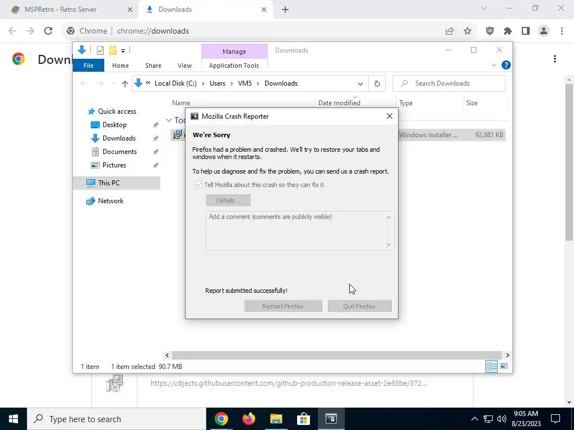This screenshot has width=574, height=430.
Task: Open Explorer help question mark
Action: [x=506, y=65]
